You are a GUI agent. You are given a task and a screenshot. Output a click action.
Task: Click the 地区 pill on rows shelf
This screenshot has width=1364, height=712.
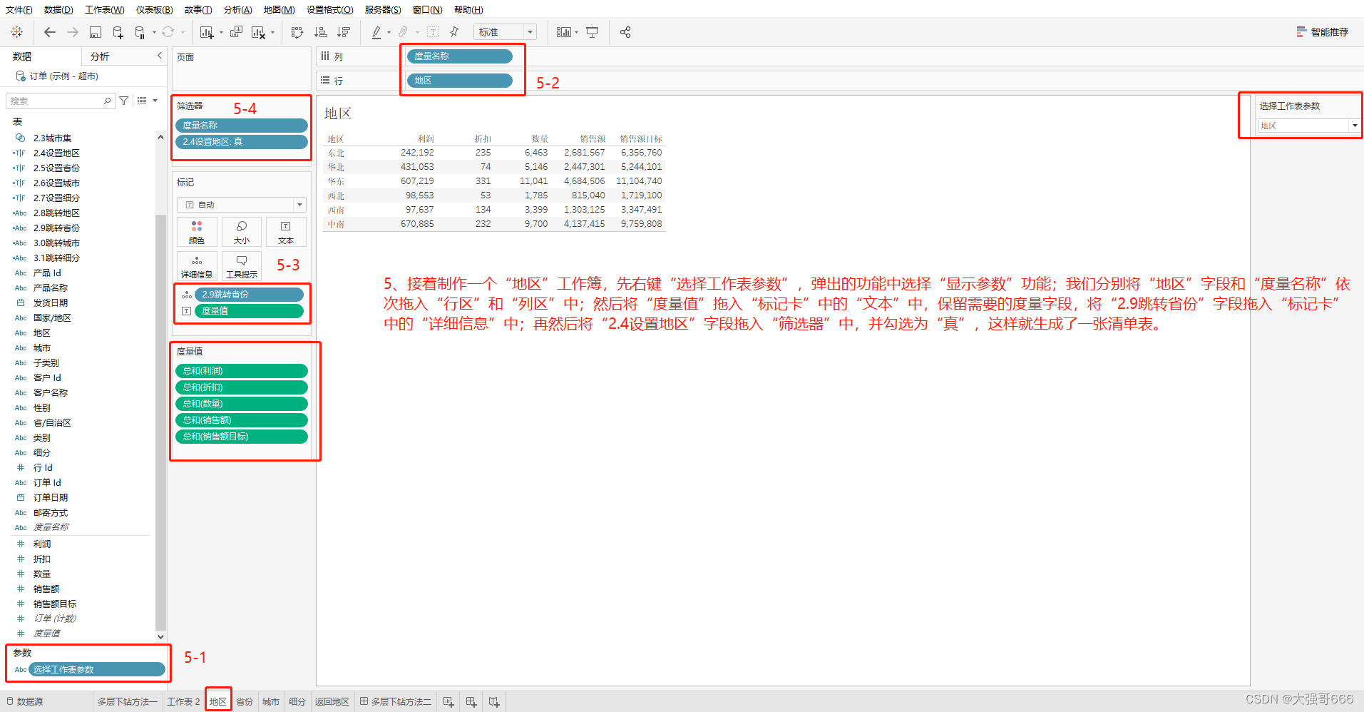pyautogui.click(x=460, y=81)
